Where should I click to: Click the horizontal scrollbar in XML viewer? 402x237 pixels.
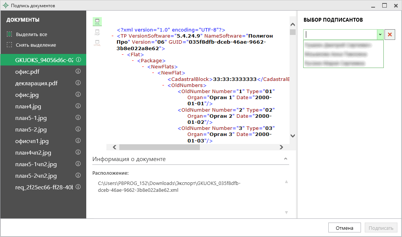click(159, 147)
